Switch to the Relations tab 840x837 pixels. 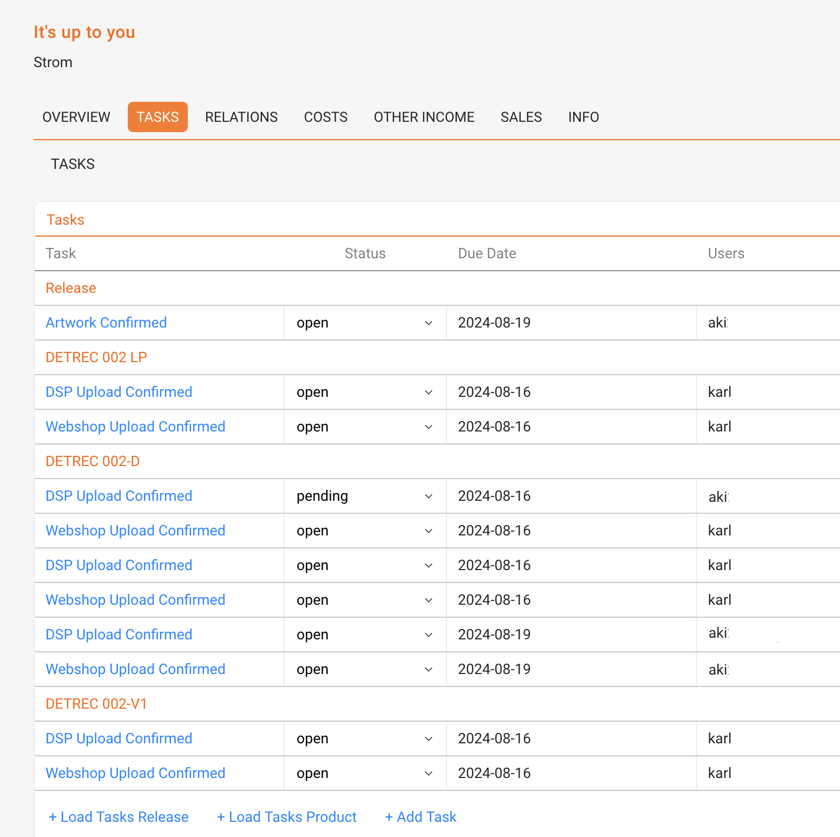[x=241, y=117]
